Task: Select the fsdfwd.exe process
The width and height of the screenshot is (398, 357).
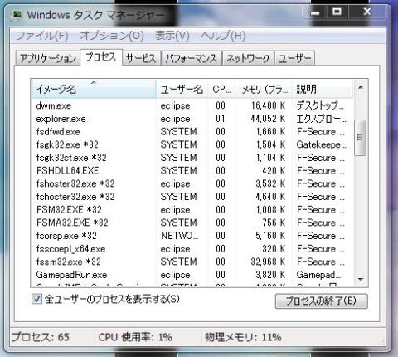Action: [192, 131]
